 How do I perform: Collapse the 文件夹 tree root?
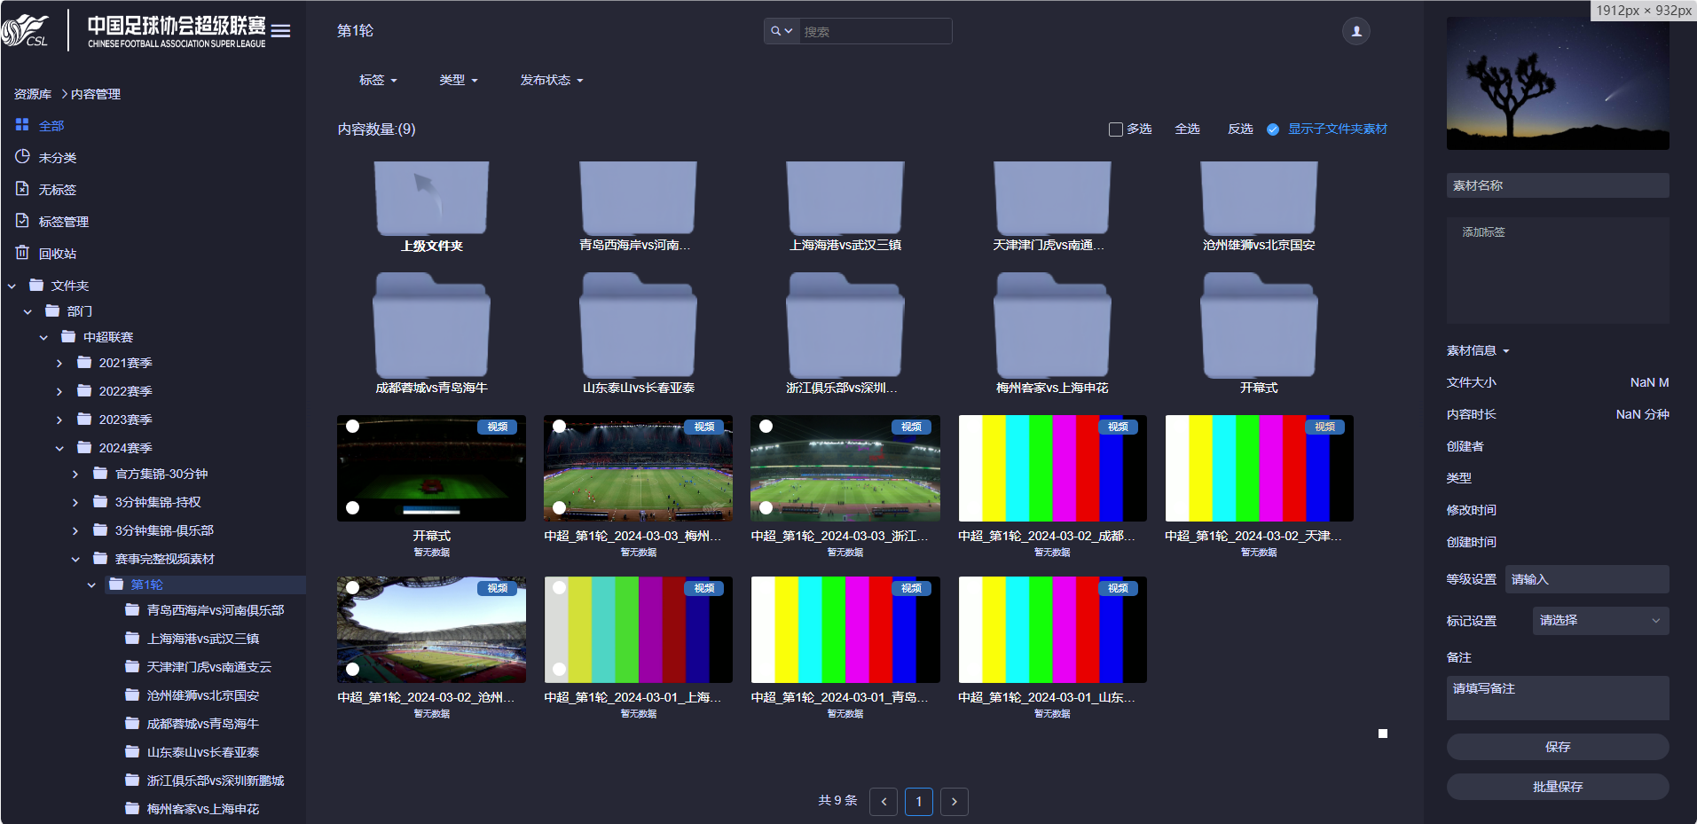pyautogui.click(x=12, y=286)
